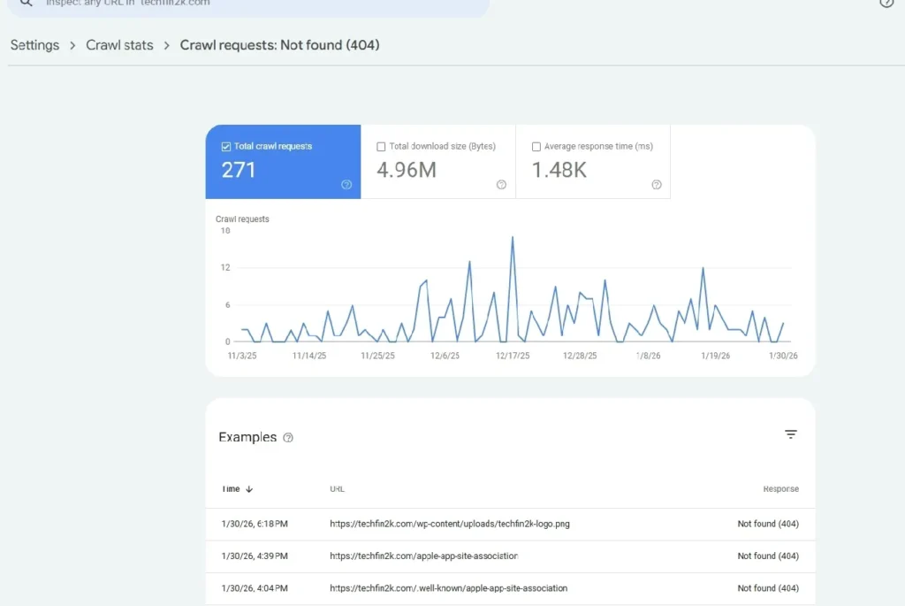Click the first chevron separator after Settings
The height and width of the screenshot is (606, 905).
pyautogui.click(x=72, y=46)
